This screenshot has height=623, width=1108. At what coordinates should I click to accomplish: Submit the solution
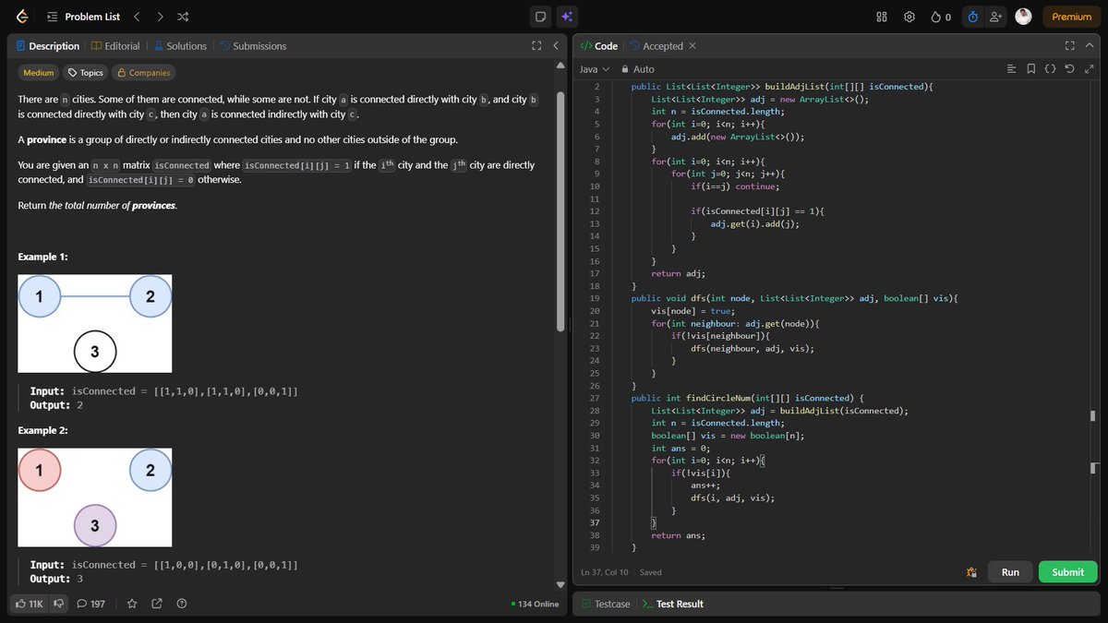pos(1067,572)
